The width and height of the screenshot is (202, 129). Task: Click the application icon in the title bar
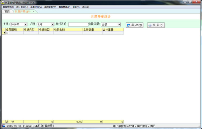tap(3, 3)
